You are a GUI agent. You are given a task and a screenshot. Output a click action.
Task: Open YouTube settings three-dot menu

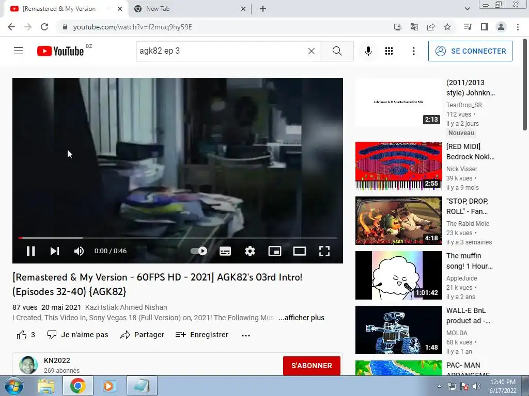pyautogui.click(x=414, y=51)
